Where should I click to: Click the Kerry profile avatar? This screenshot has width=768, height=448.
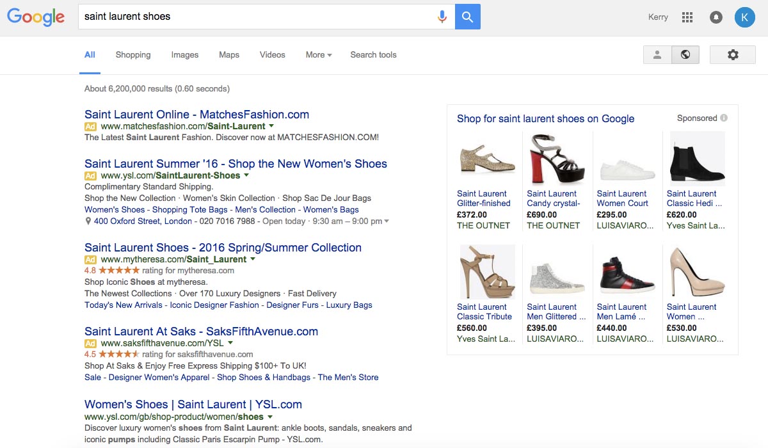[744, 17]
